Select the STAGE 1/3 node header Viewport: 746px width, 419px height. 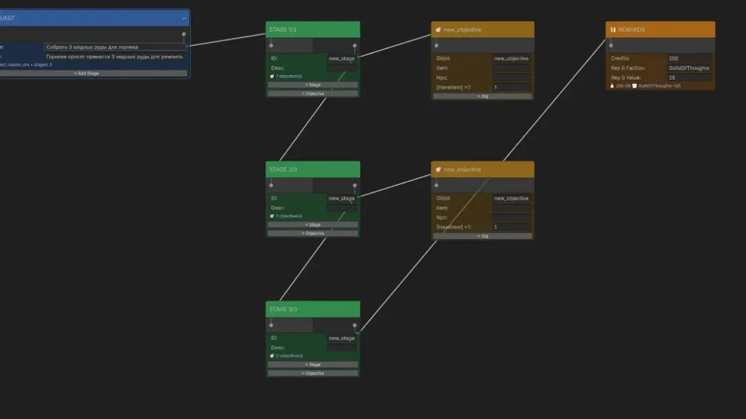click(313, 30)
